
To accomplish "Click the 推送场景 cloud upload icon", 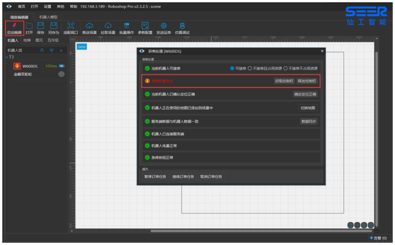I will (x=89, y=26).
